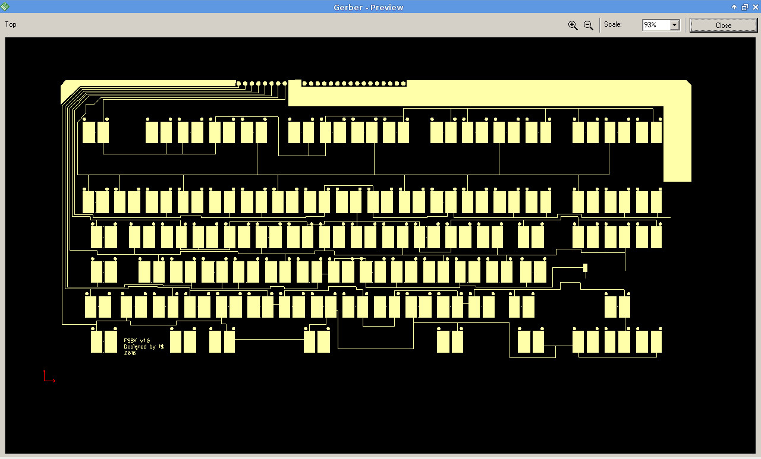Click the "FSSK v10" text on the board
761x459 pixels.
(x=137, y=341)
